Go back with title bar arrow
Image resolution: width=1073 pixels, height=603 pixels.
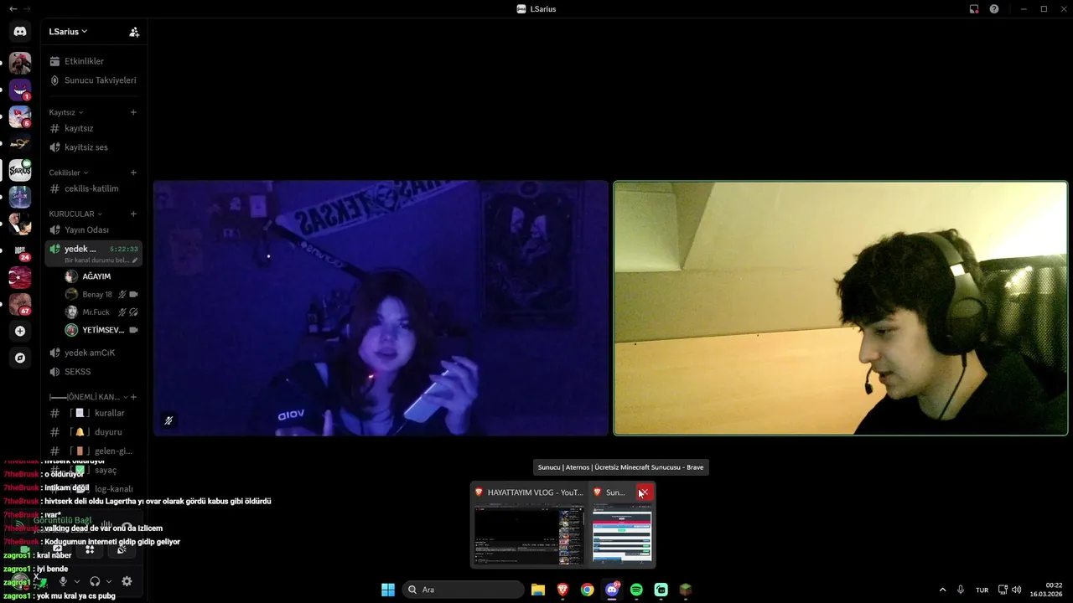coord(13,9)
